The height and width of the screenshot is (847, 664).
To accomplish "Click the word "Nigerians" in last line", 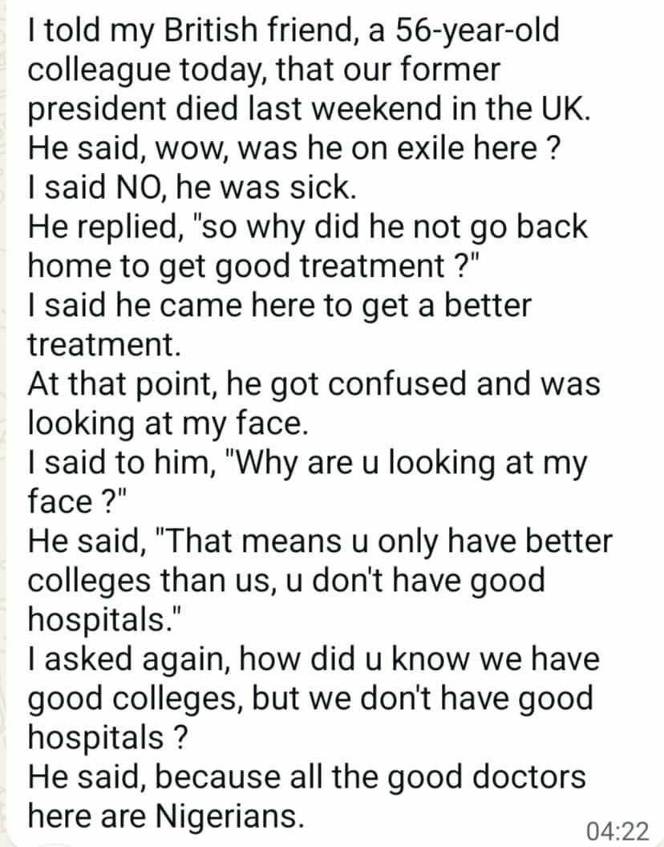I will click(227, 816).
